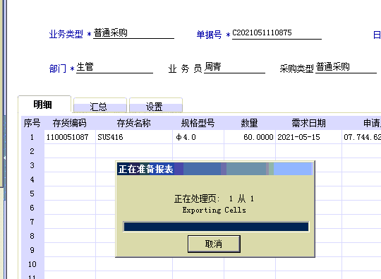Select row number 5 header
Screen dimensions: 381x279
tap(32, 194)
